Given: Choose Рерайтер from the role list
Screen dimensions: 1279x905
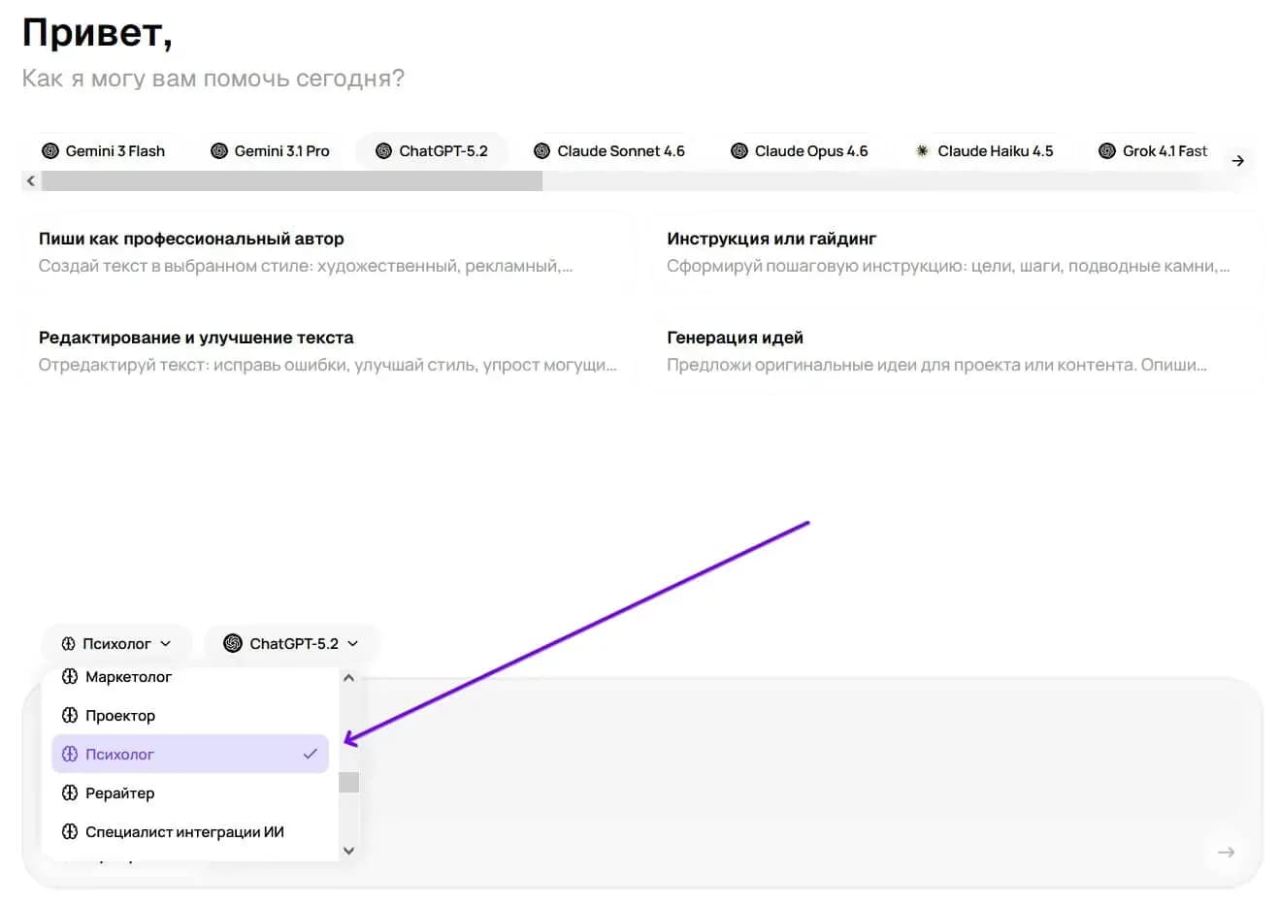Looking at the screenshot, I should (x=190, y=792).
